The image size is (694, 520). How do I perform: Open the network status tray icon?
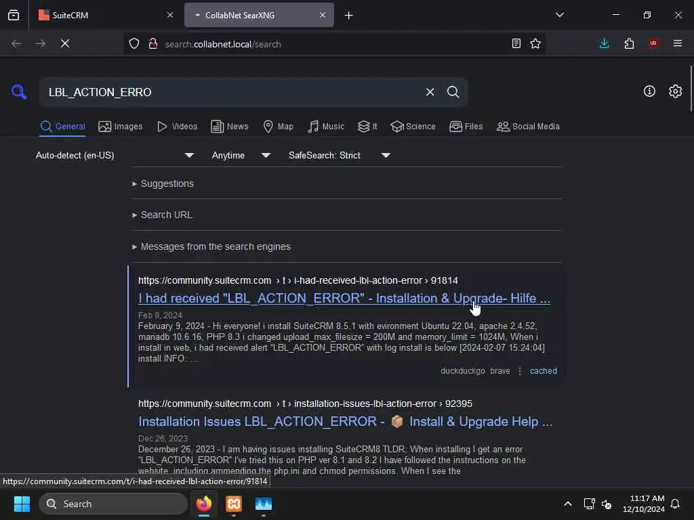[589, 504]
